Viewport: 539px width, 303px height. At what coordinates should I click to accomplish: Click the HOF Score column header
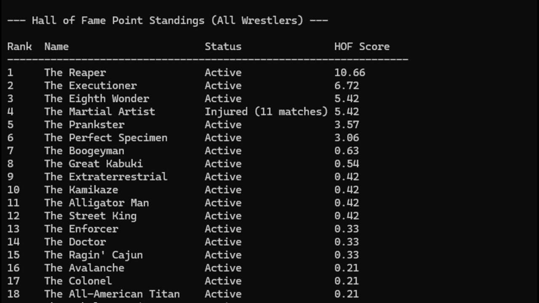(x=362, y=46)
